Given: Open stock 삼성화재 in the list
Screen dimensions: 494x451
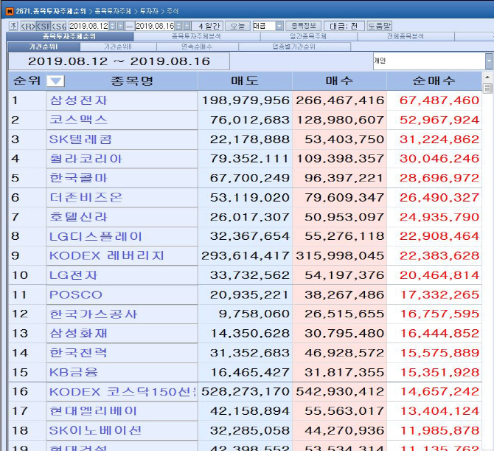Looking at the screenshot, I should tap(78, 334).
